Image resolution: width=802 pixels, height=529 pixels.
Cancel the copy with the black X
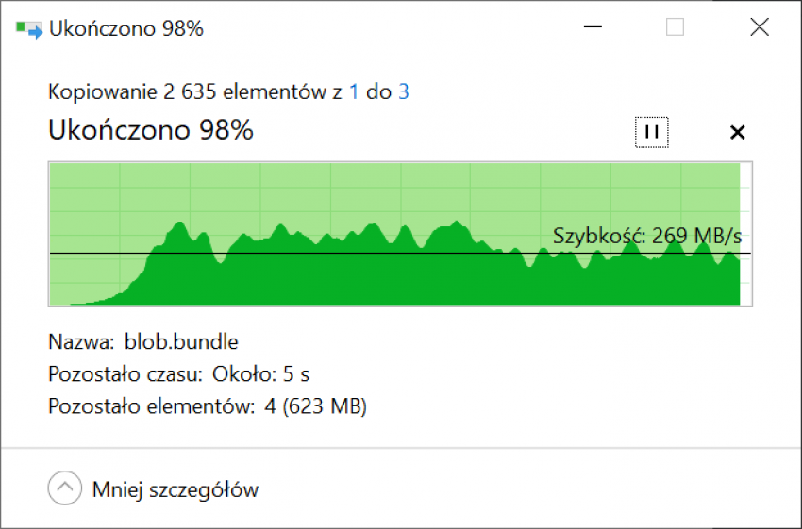(x=738, y=132)
